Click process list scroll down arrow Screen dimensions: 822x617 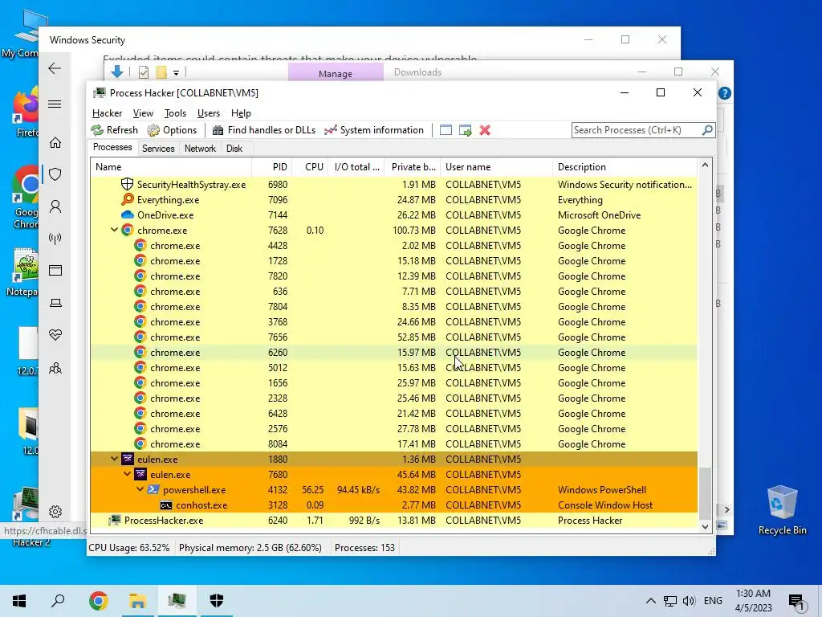coord(705,526)
